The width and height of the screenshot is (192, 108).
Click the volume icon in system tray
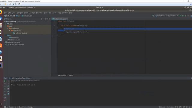click(x=188, y=7)
